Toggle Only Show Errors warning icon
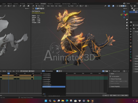138x103 pixels. pyautogui.click(x=107, y=71)
